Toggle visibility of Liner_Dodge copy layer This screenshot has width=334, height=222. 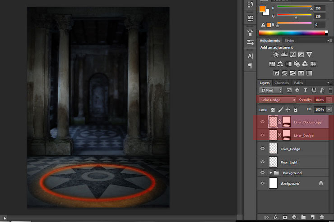point(263,122)
